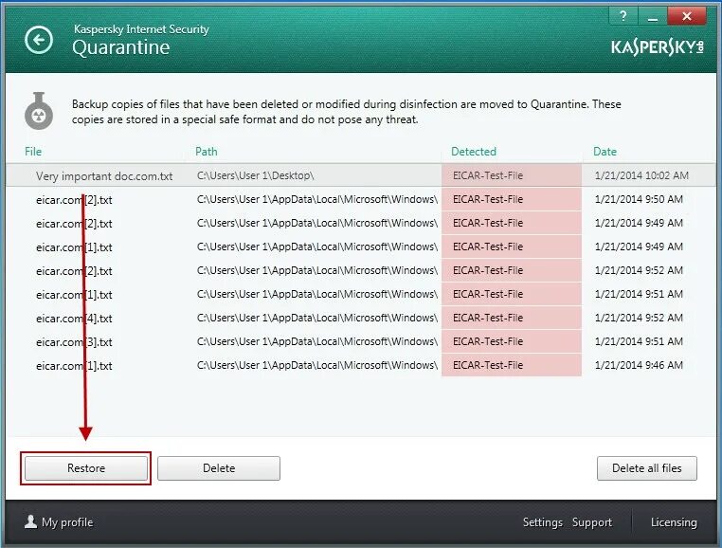Screen dimensions: 722x548
Task: Open help with the question mark icon
Action: 623,16
